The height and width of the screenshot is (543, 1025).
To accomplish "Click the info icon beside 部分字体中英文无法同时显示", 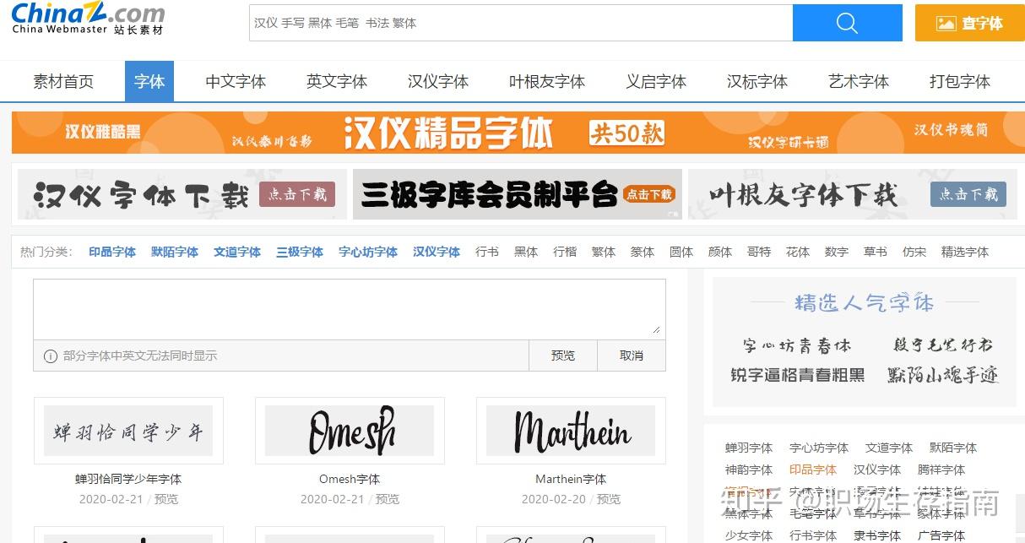I will tap(50, 356).
